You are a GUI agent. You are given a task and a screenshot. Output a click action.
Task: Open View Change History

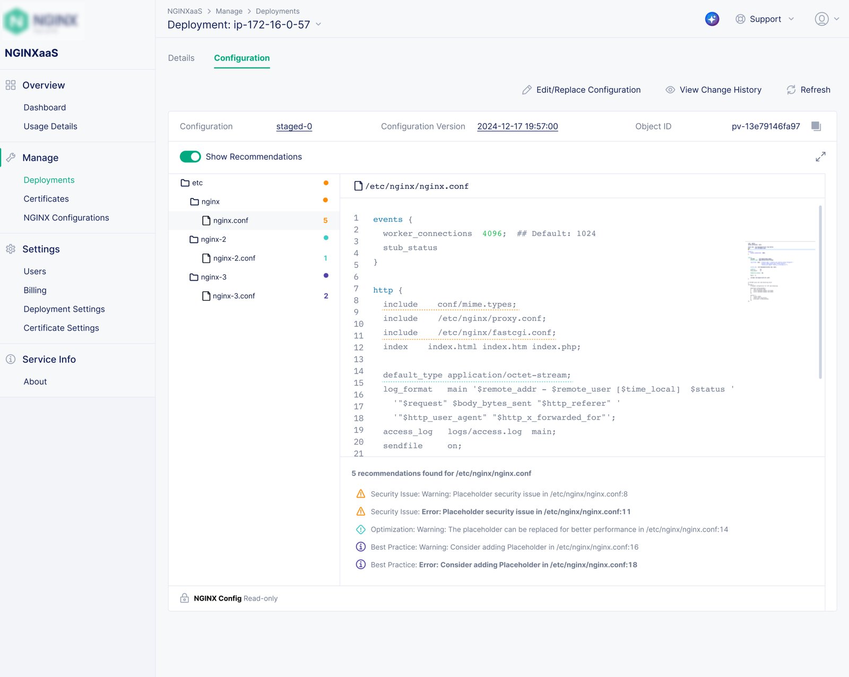(x=713, y=90)
